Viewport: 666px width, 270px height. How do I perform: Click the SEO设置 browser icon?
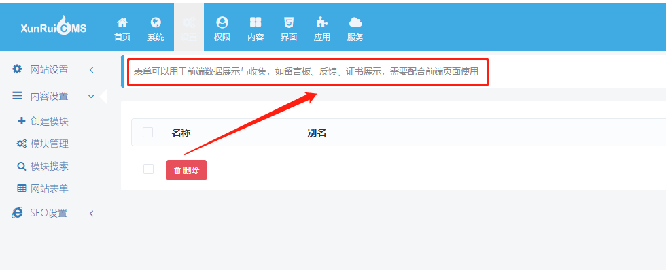coord(17,213)
